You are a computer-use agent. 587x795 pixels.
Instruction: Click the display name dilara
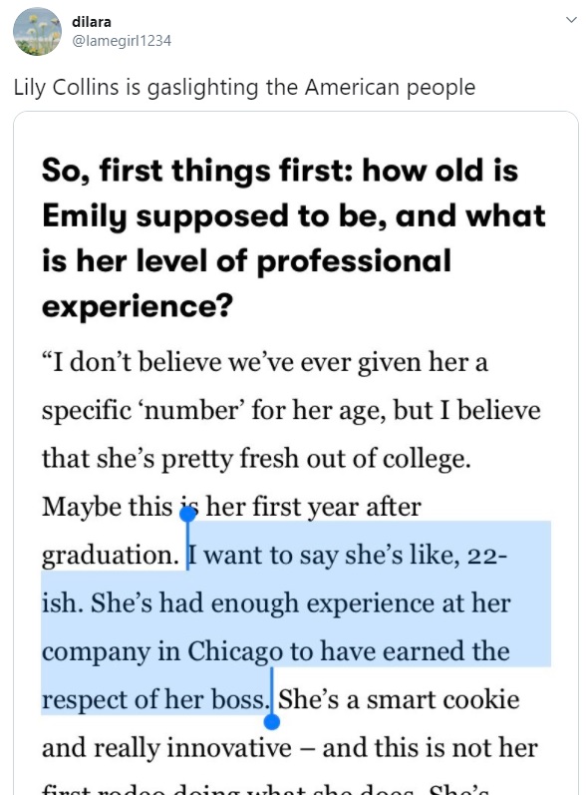[92, 22]
